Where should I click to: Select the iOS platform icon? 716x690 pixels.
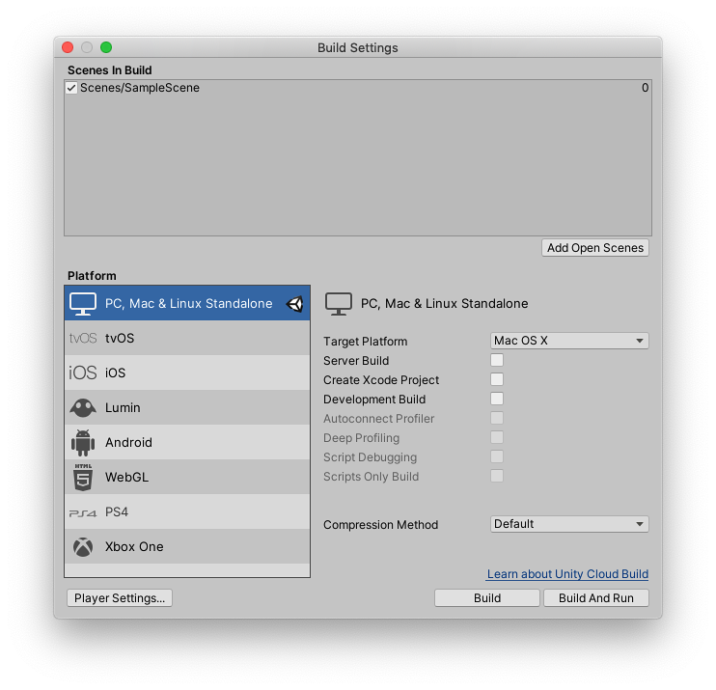(83, 373)
